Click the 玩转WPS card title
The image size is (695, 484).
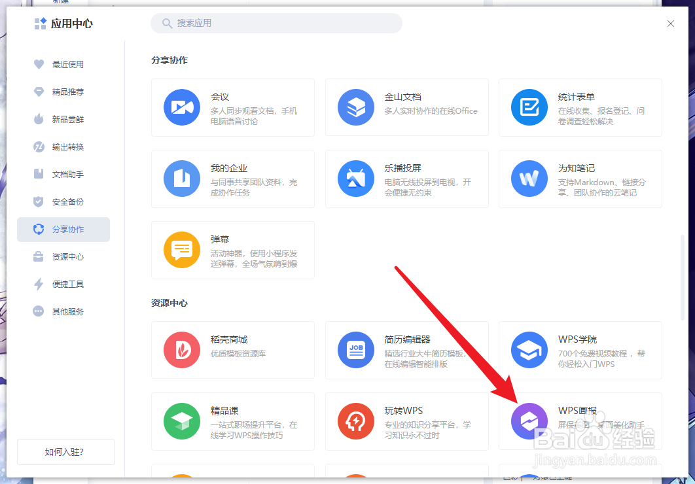tap(403, 411)
